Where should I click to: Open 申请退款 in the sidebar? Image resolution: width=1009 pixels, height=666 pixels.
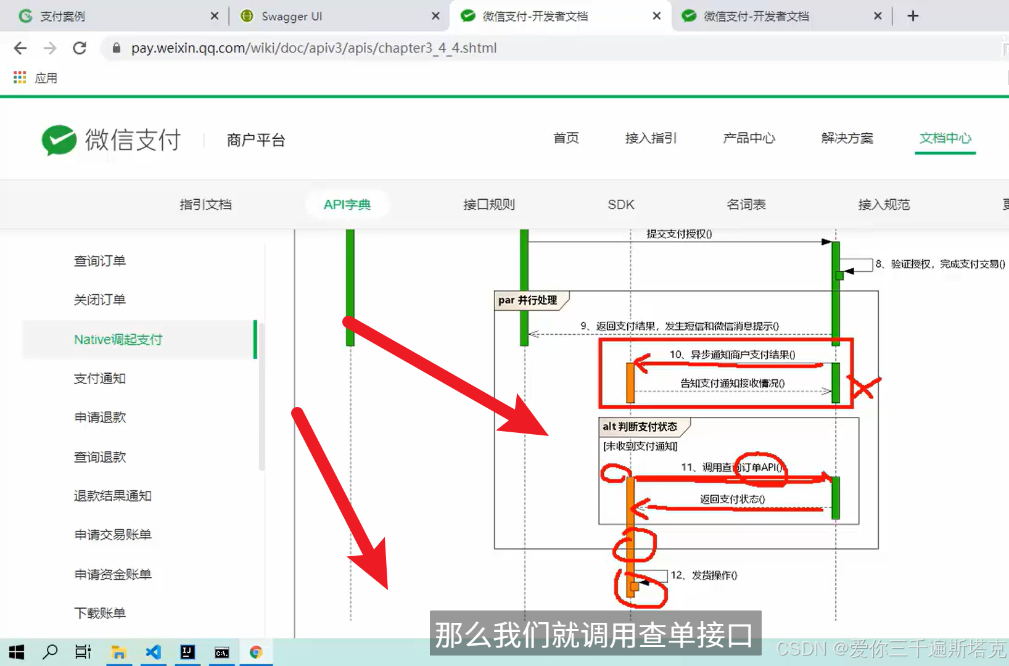click(100, 417)
